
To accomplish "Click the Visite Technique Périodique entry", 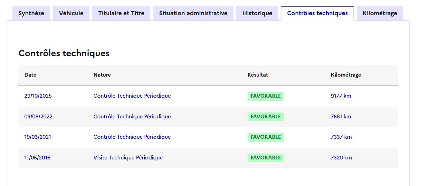I will point(128,158).
